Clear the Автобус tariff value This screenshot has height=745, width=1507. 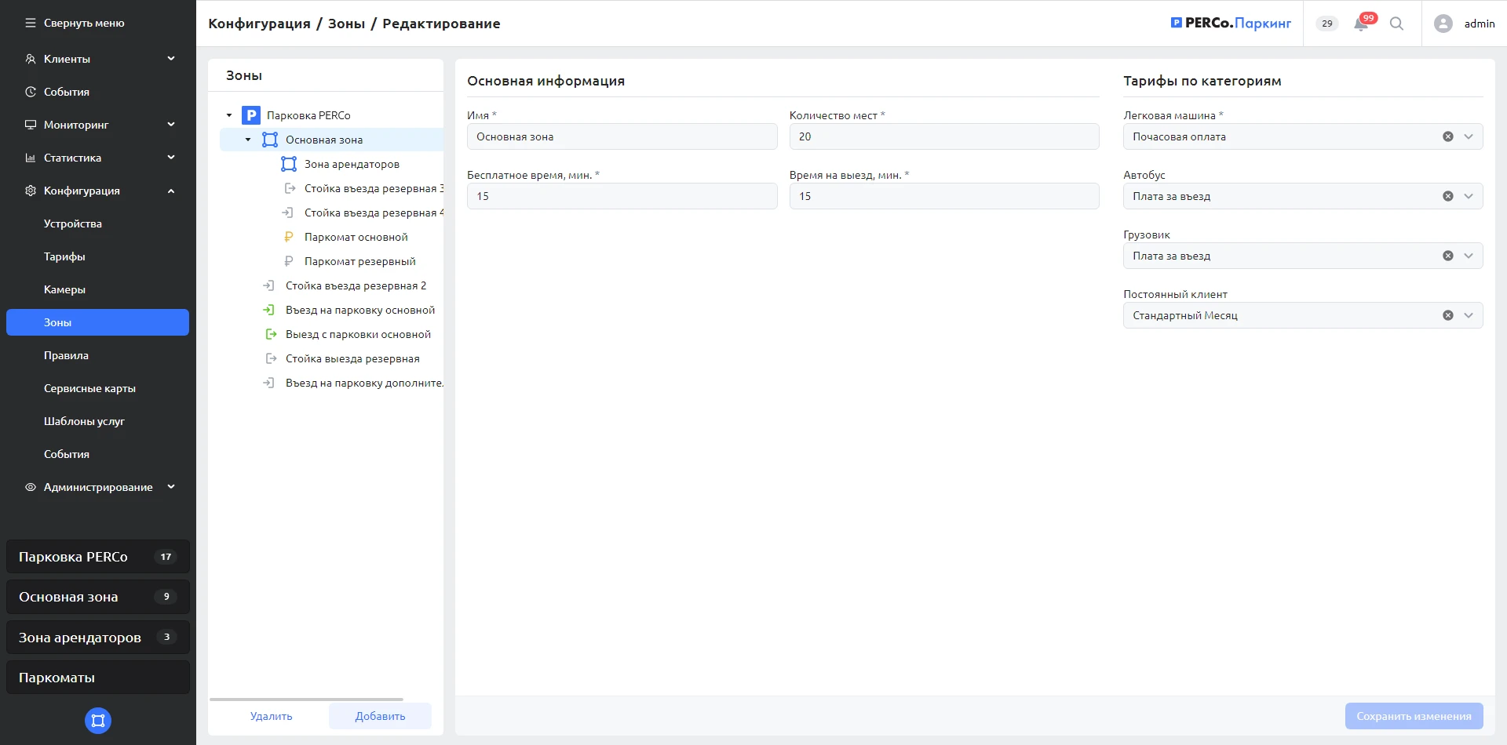click(1448, 196)
